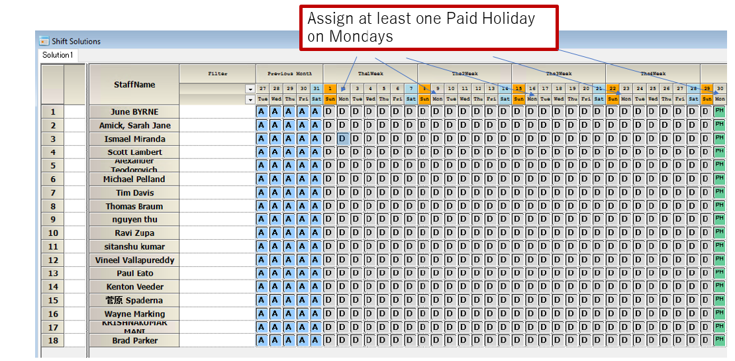Click row number 9 header

[53, 219]
